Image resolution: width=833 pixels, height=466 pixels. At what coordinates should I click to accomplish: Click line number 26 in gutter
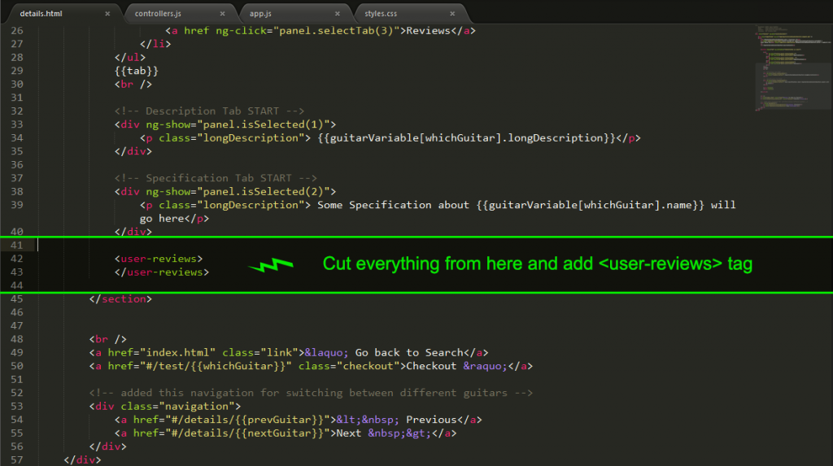point(17,30)
